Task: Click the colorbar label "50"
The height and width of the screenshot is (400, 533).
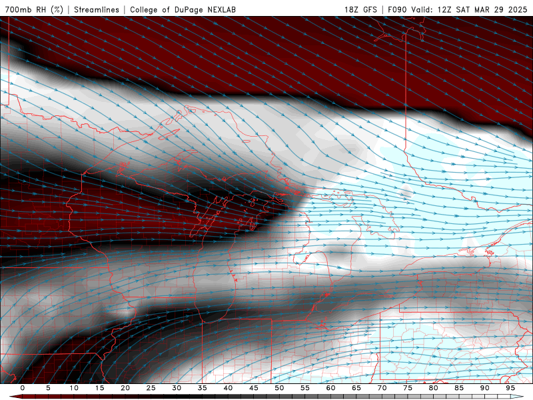Action: 279,388
